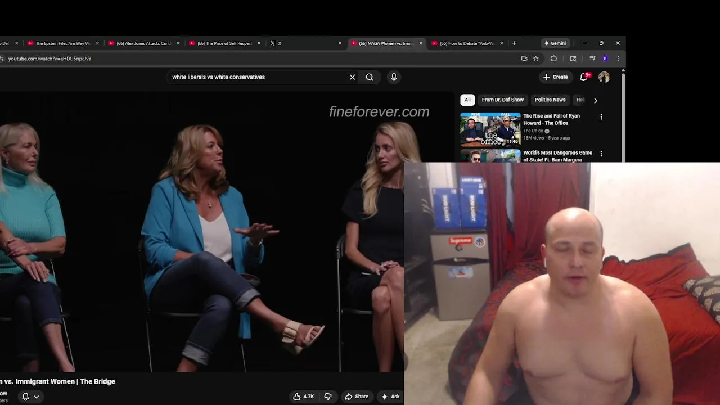Click the address bar URL
Image resolution: width=720 pixels, height=405 pixels.
(x=49, y=58)
